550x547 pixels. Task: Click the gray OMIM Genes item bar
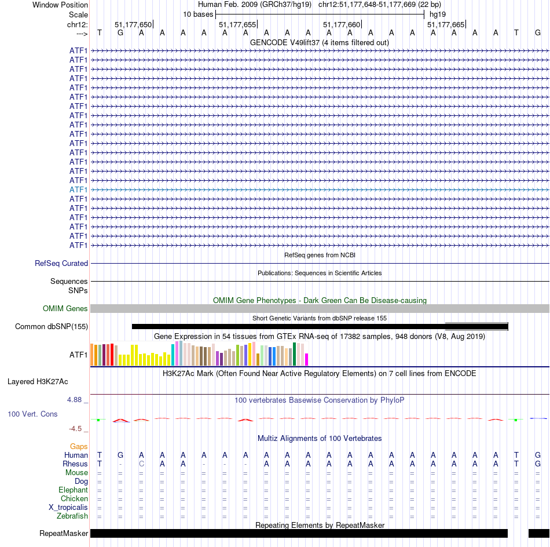tap(320, 309)
